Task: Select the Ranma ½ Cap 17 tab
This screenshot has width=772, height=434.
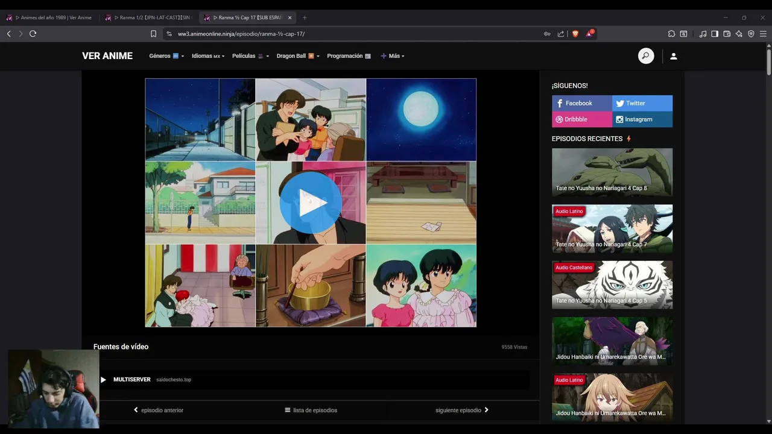Action: [247, 17]
